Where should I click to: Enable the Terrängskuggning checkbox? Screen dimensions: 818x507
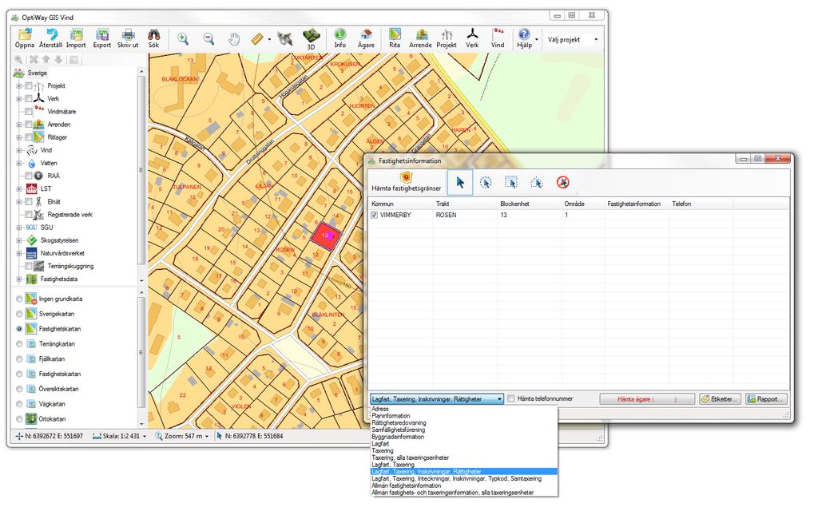coord(29,266)
